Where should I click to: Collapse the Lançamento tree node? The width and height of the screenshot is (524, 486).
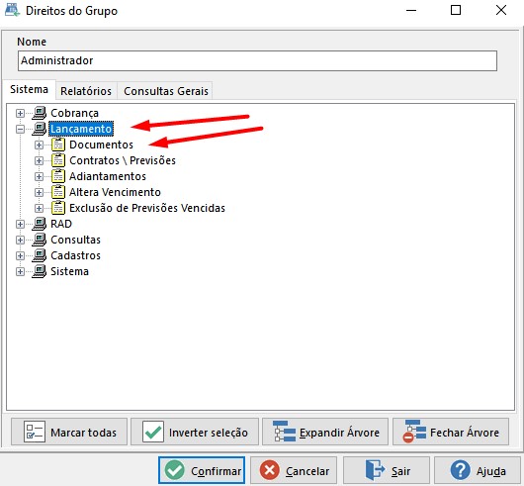pos(20,129)
